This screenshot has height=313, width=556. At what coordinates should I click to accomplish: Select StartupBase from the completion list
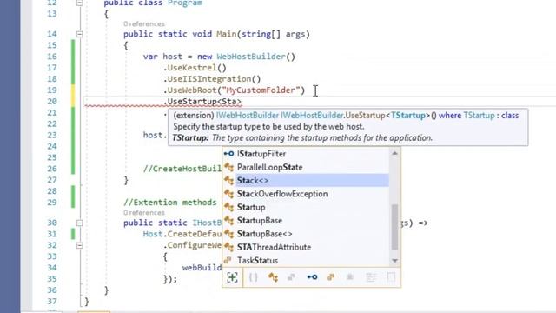point(306,220)
